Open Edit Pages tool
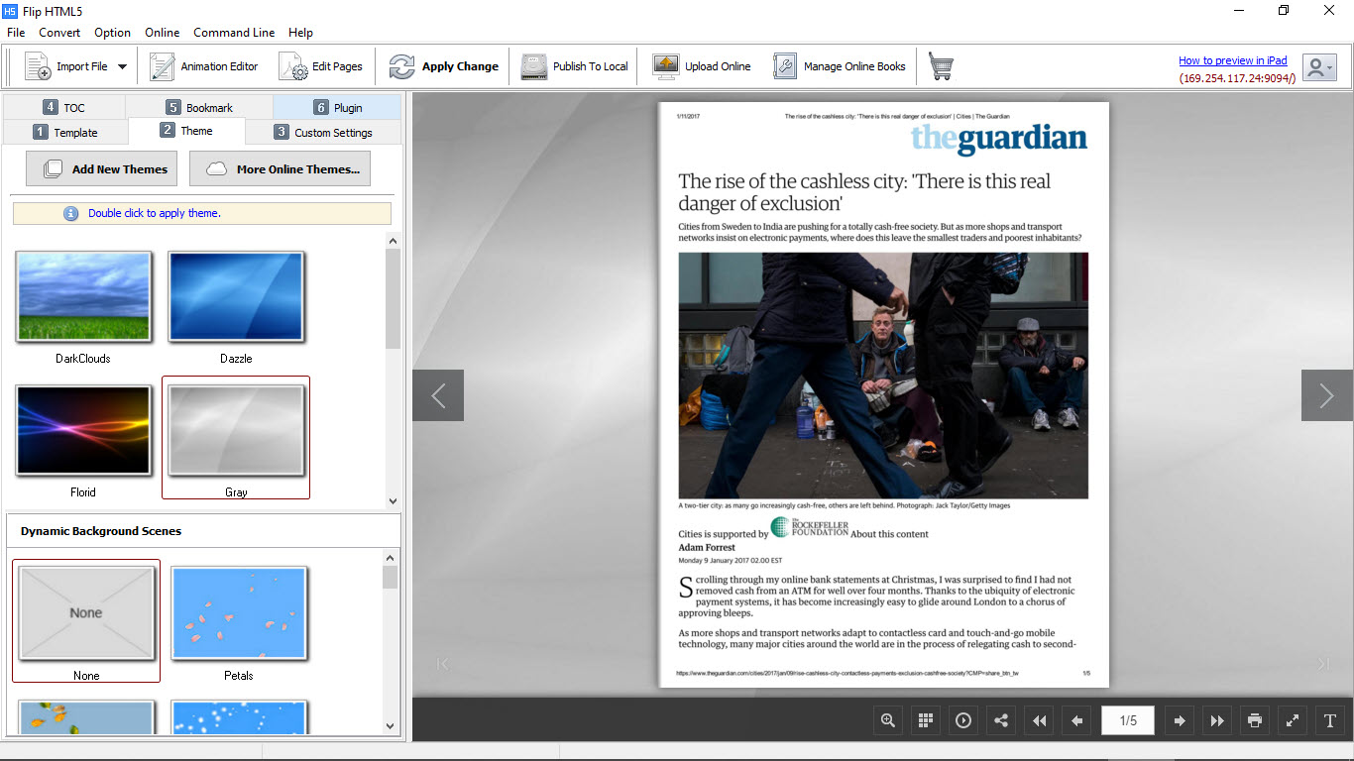The height and width of the screenshot is (761, 1354). [320, 66]
